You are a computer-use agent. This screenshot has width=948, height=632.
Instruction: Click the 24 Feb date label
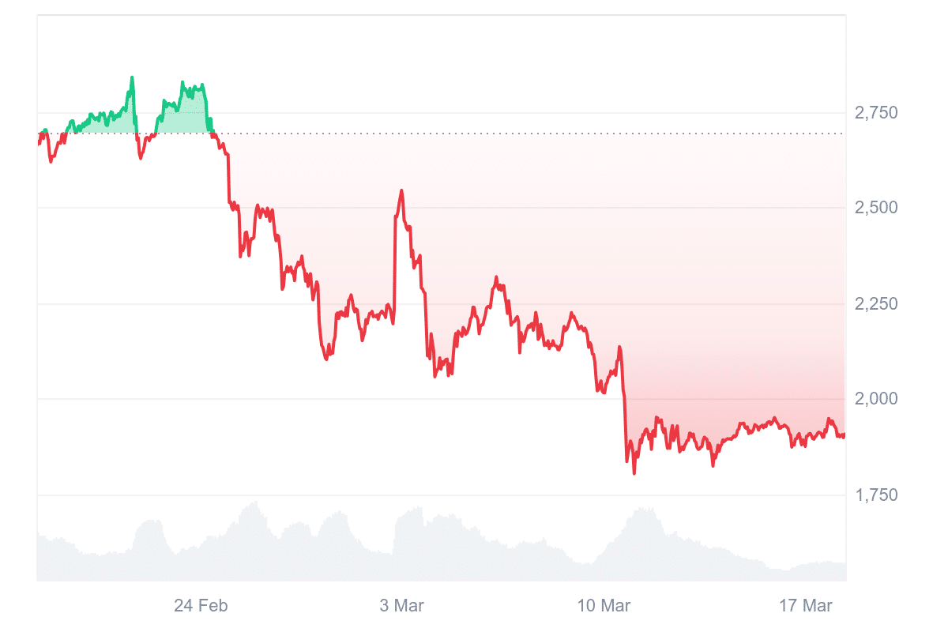point(201,606)
